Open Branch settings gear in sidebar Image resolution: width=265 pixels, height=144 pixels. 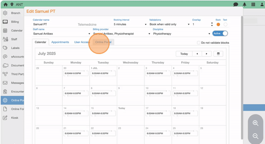pyautogui.click(x=5, y=13)
